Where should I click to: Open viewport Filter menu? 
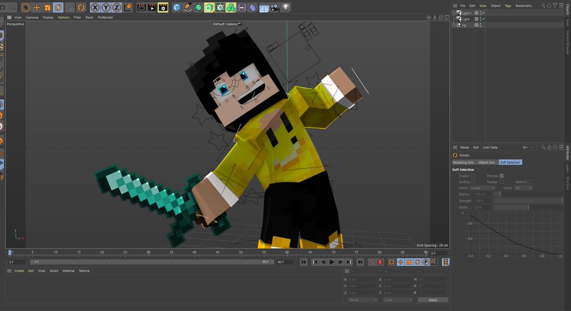pyautogui.click(x=77, y=18)
